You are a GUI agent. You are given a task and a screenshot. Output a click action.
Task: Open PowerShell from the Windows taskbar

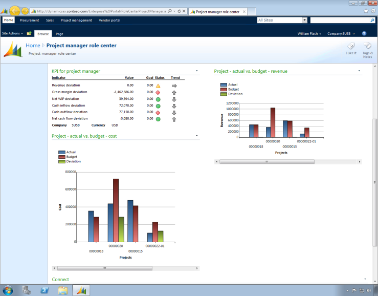pyautogui.click(x=45, y=290)
